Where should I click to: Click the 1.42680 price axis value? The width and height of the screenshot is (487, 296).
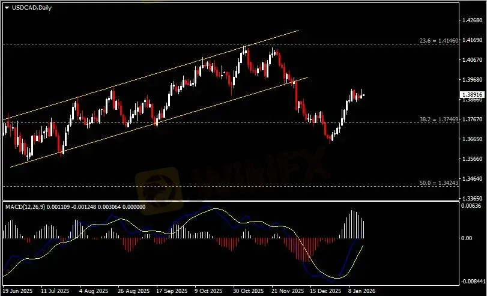pos(471,20)
